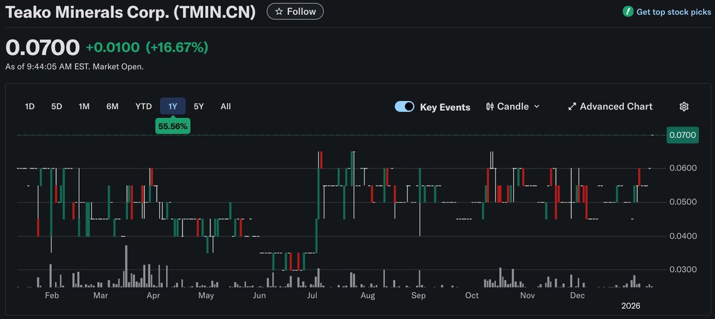Select the 1Y time range

coord(173,107)
